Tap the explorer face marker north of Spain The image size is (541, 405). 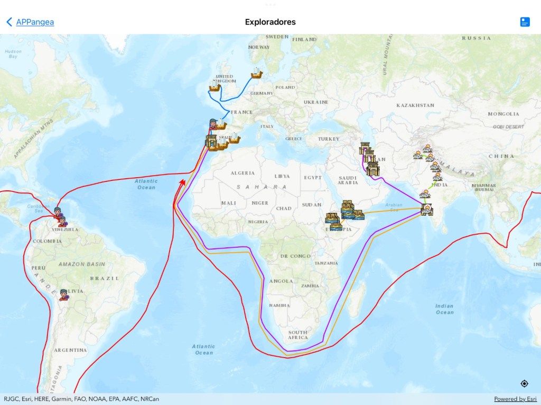(x=212, y=123)
